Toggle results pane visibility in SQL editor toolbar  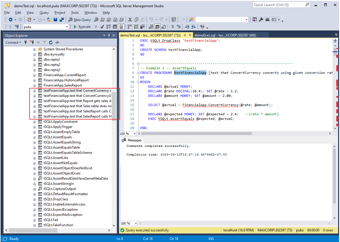click(x=121, y=27)
